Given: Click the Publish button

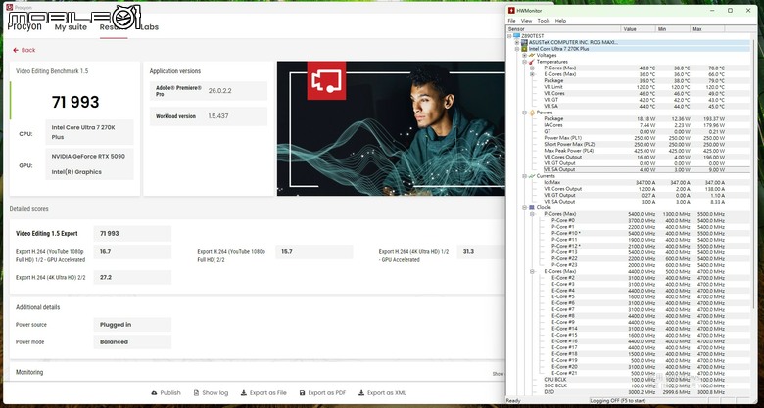Looking at the screenshot, I should tap(166, 393).
